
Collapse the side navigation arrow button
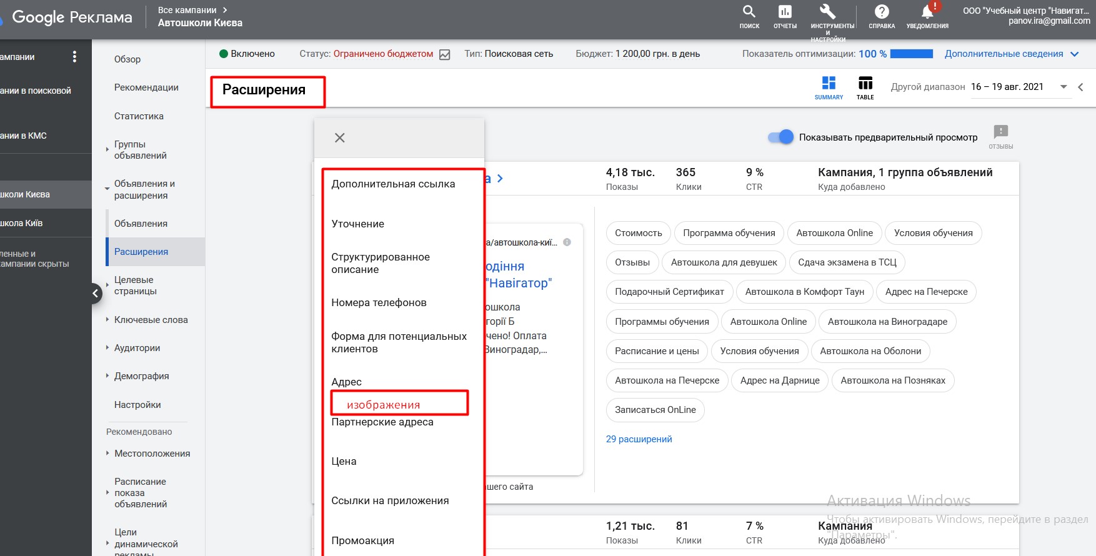[96, 293]
